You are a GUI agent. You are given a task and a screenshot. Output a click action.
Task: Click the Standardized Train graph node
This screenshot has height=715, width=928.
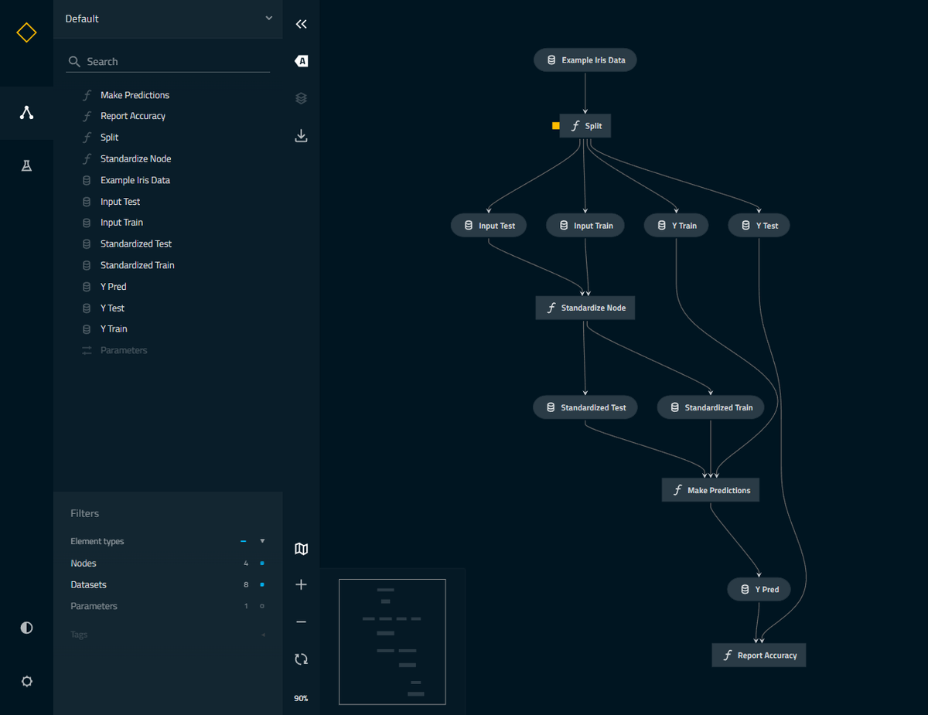tap(711, 407)
